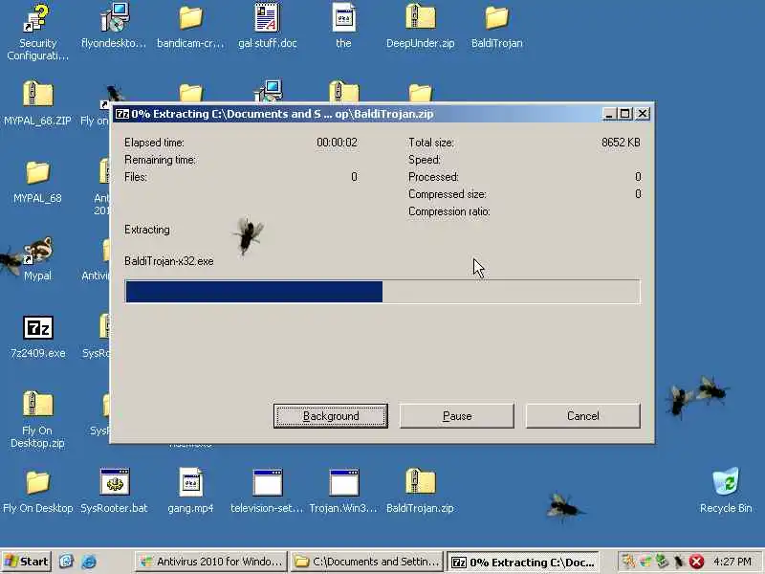
Task: Close the 7-Zip extraction dialog
Action: click(x=643, y=114)
